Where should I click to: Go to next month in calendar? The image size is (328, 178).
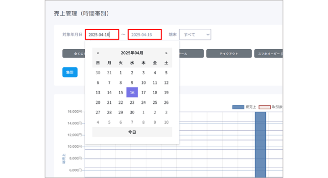point(166,53)
